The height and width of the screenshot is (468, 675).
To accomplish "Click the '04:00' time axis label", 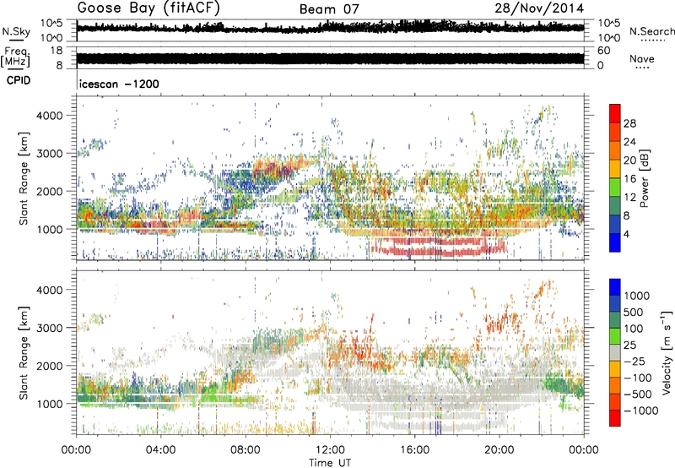I will 161,450.
